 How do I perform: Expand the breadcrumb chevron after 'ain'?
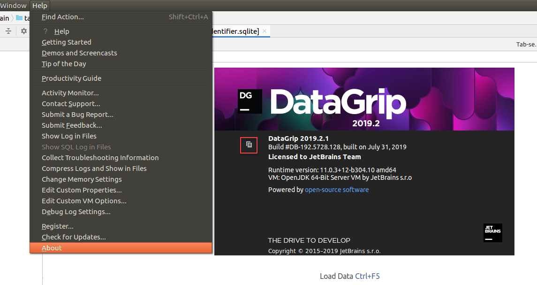click(x=12, y=18)
